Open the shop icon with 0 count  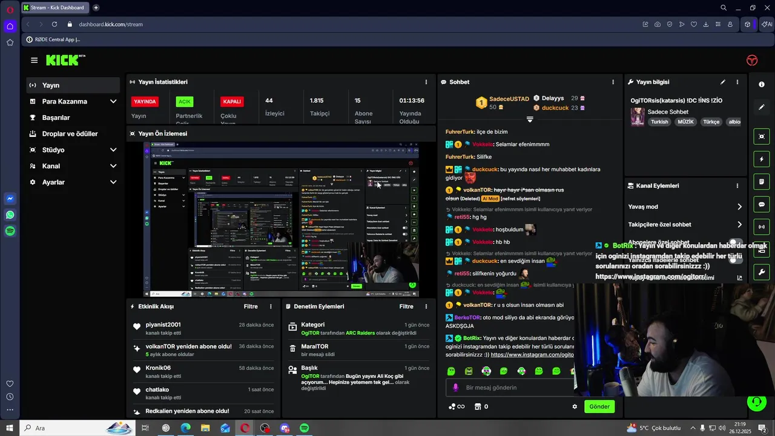(481, 406)
